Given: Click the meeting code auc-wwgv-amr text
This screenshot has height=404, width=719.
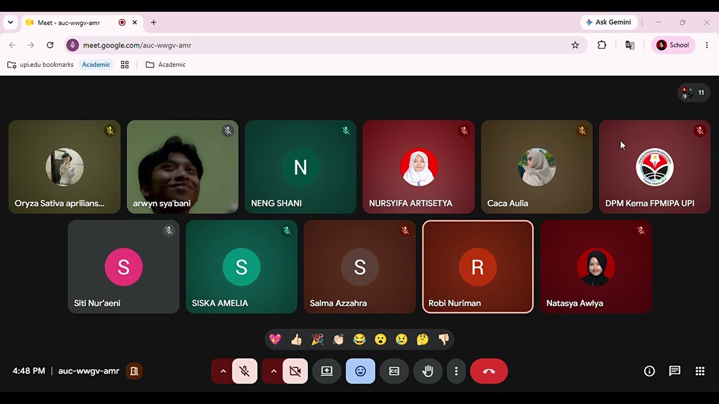Looking at the screenshot, I should tap(89, 371).
